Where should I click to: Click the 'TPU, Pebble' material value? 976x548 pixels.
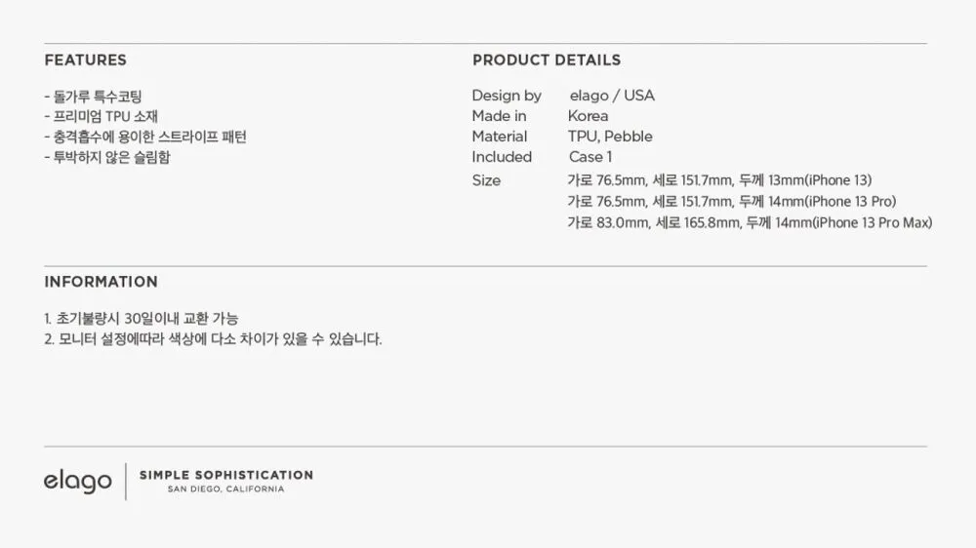[610, 137]
